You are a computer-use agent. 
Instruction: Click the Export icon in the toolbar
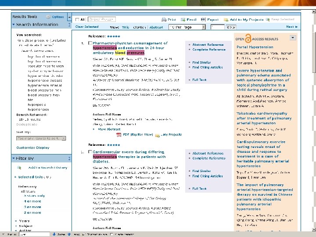pyautogui.click(x=203, y=19)
